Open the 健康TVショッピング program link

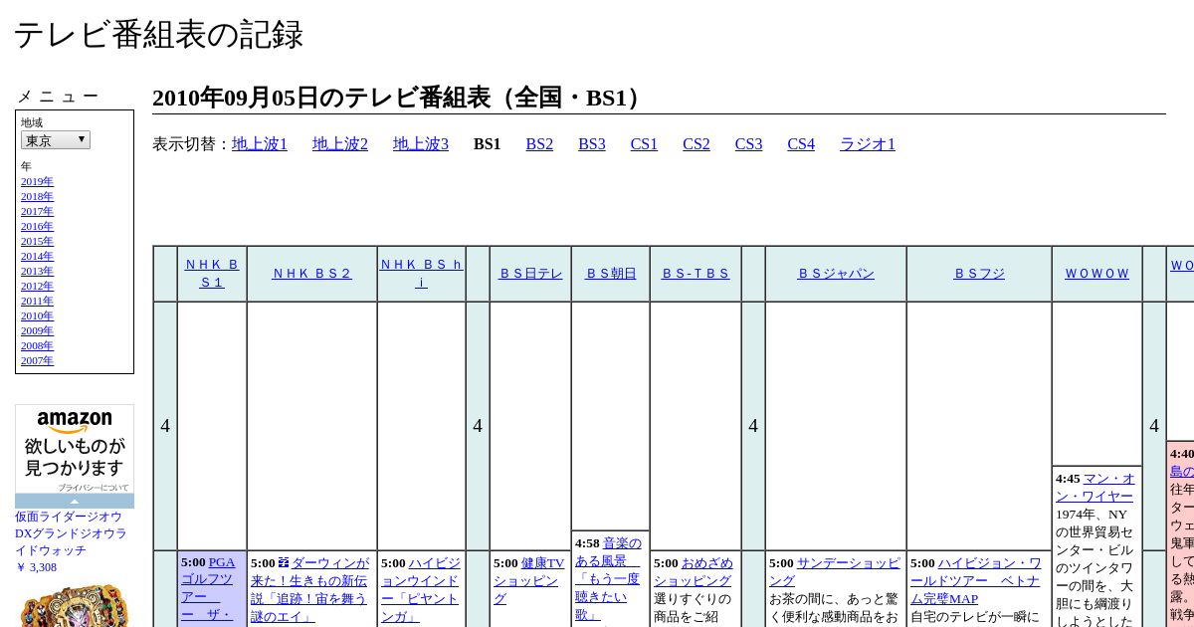click(529, 580)
